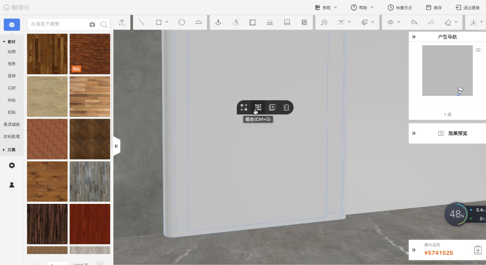Select the 瓷砖 category
486x265 pixels.
pyautogui.click(x=11, y=76)
